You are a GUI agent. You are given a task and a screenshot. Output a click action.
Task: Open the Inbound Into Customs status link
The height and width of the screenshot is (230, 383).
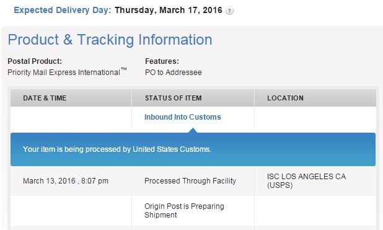182,117
